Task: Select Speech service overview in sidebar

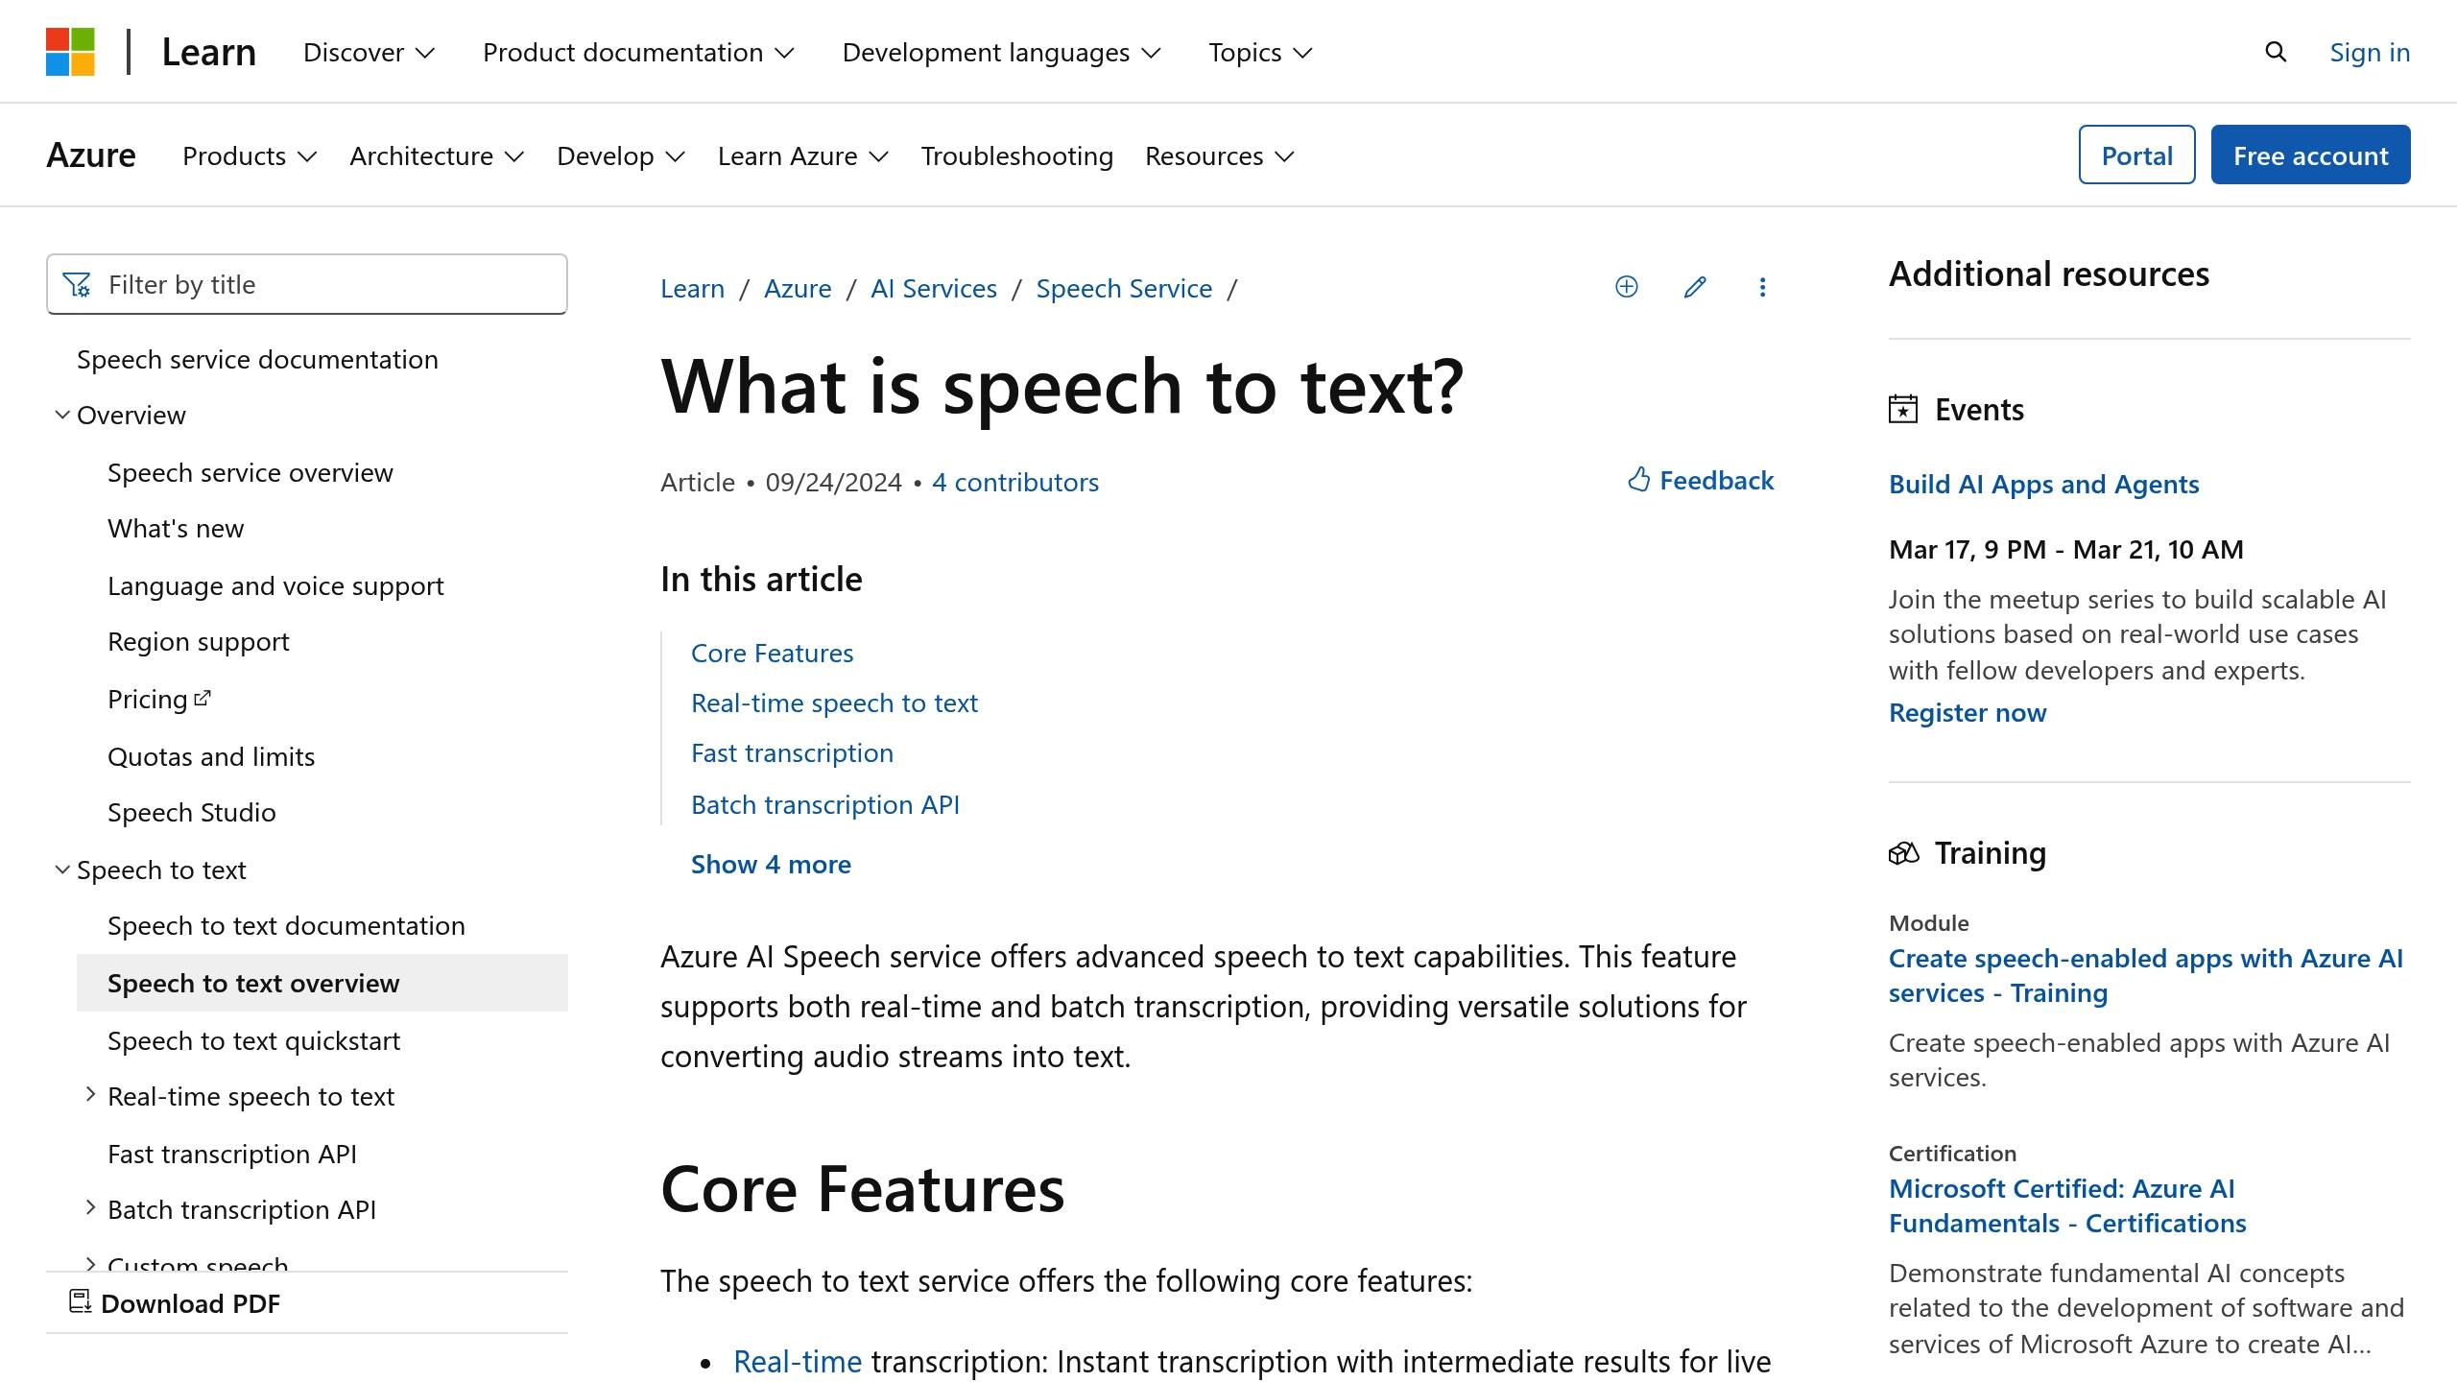Action: (x=250, y=472)
